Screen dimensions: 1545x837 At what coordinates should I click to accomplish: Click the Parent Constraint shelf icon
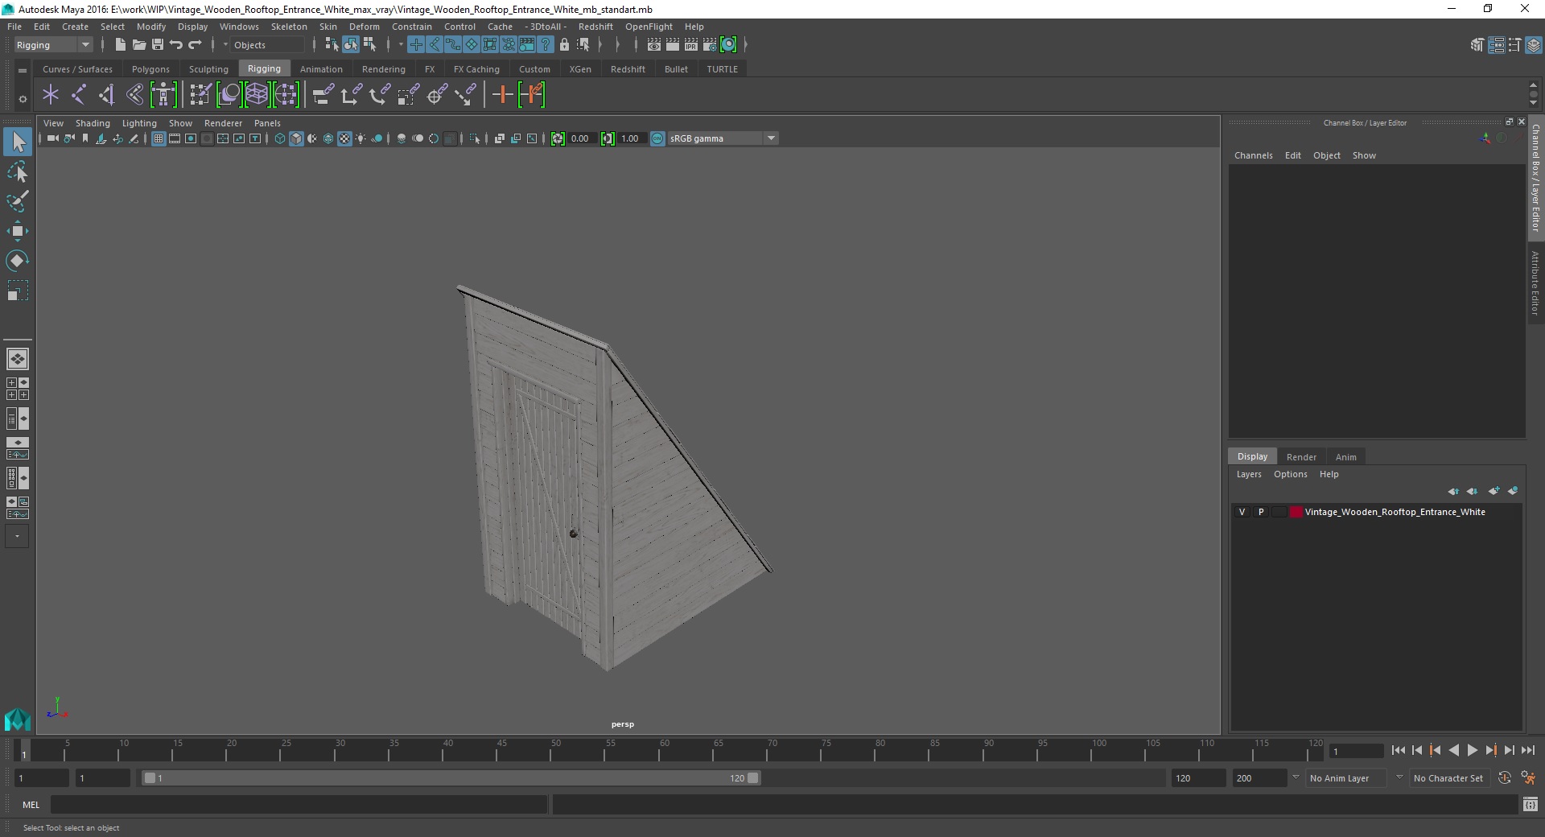point(322,95)
